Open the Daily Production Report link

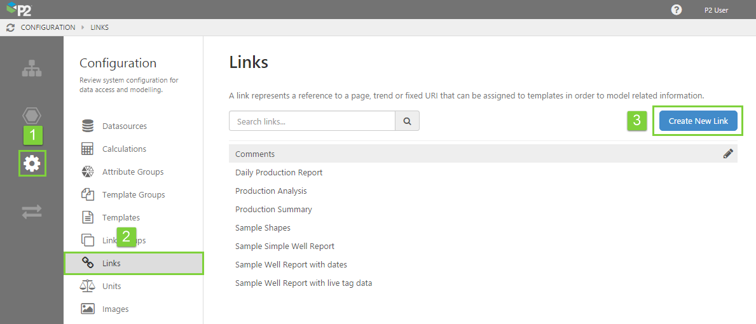point(278,173)
